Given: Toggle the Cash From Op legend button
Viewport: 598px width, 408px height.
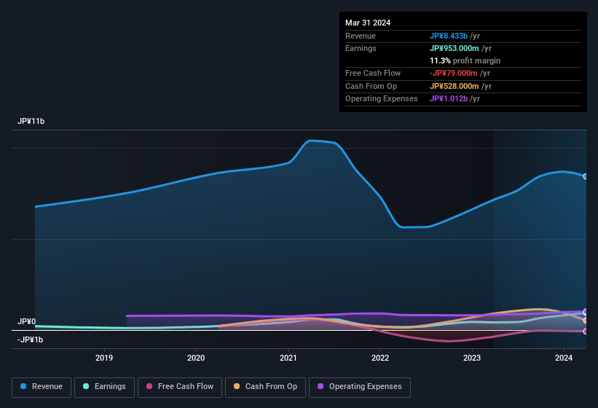Looking at the screenshot, I should click(265, 387).
